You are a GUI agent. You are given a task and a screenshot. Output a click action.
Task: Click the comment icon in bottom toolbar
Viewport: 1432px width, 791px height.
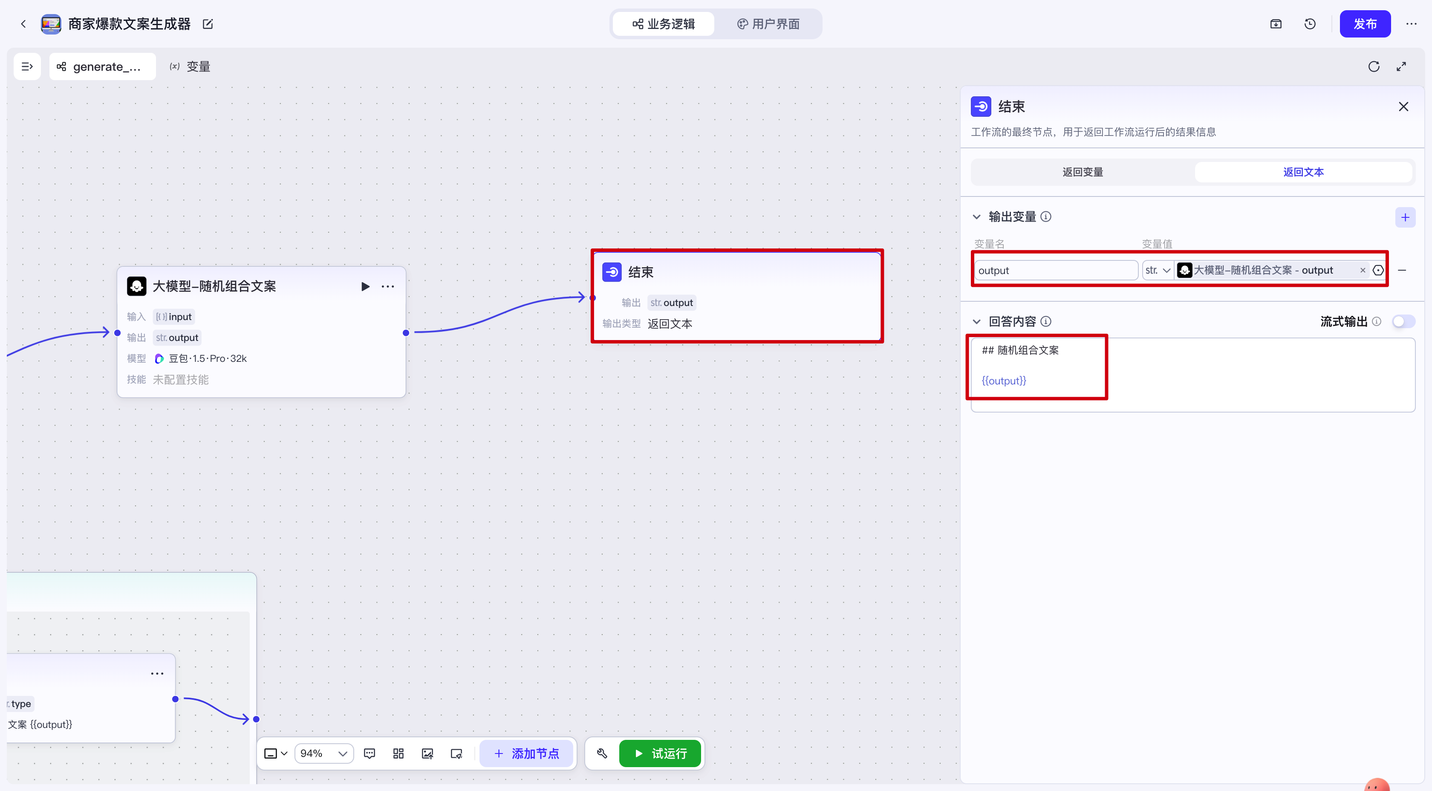click(369, 753)
